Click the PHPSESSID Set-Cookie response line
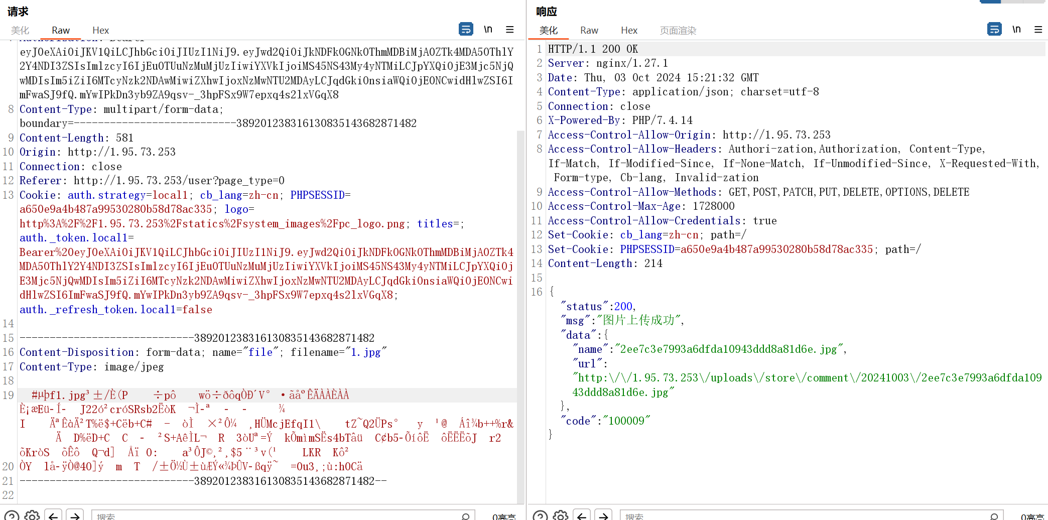Viewport: 1048px width, 520px height. click(734, 249)
